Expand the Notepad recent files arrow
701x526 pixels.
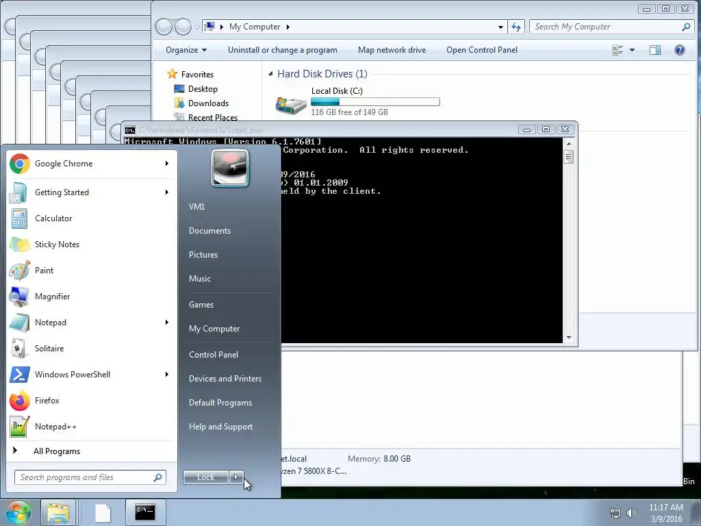tap(167, 323)
